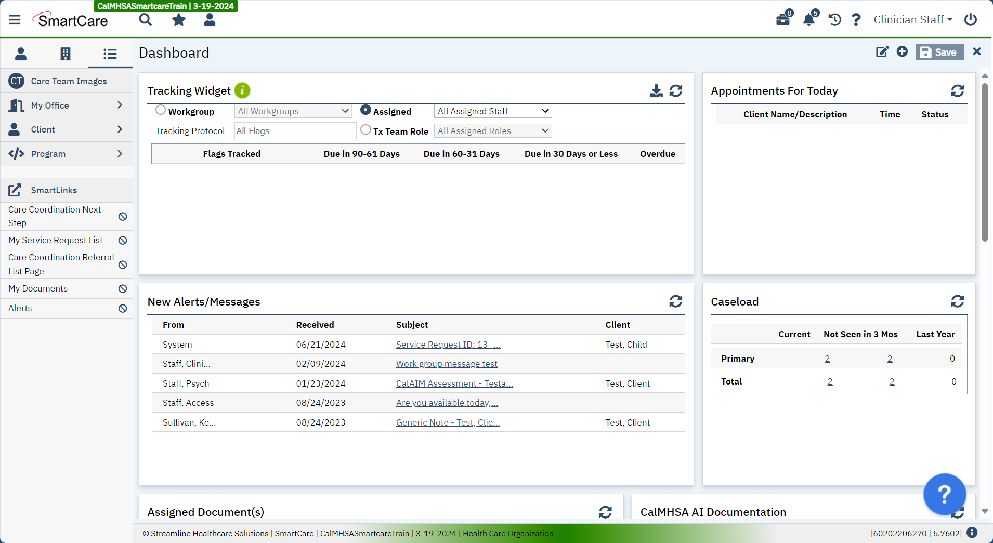The image size is (993, 543).
Task: Export Tracking Widget data via download icon
Action: click(x=656, y=90)
